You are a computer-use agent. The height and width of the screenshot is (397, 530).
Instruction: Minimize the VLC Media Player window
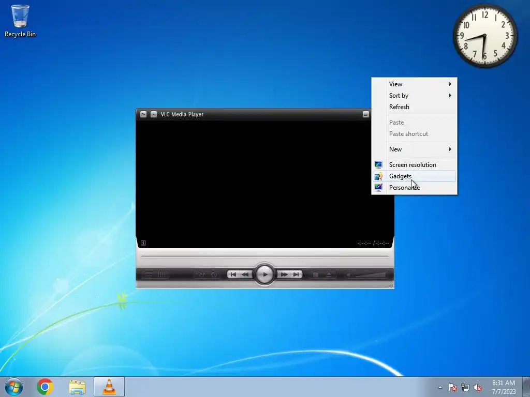366,114
